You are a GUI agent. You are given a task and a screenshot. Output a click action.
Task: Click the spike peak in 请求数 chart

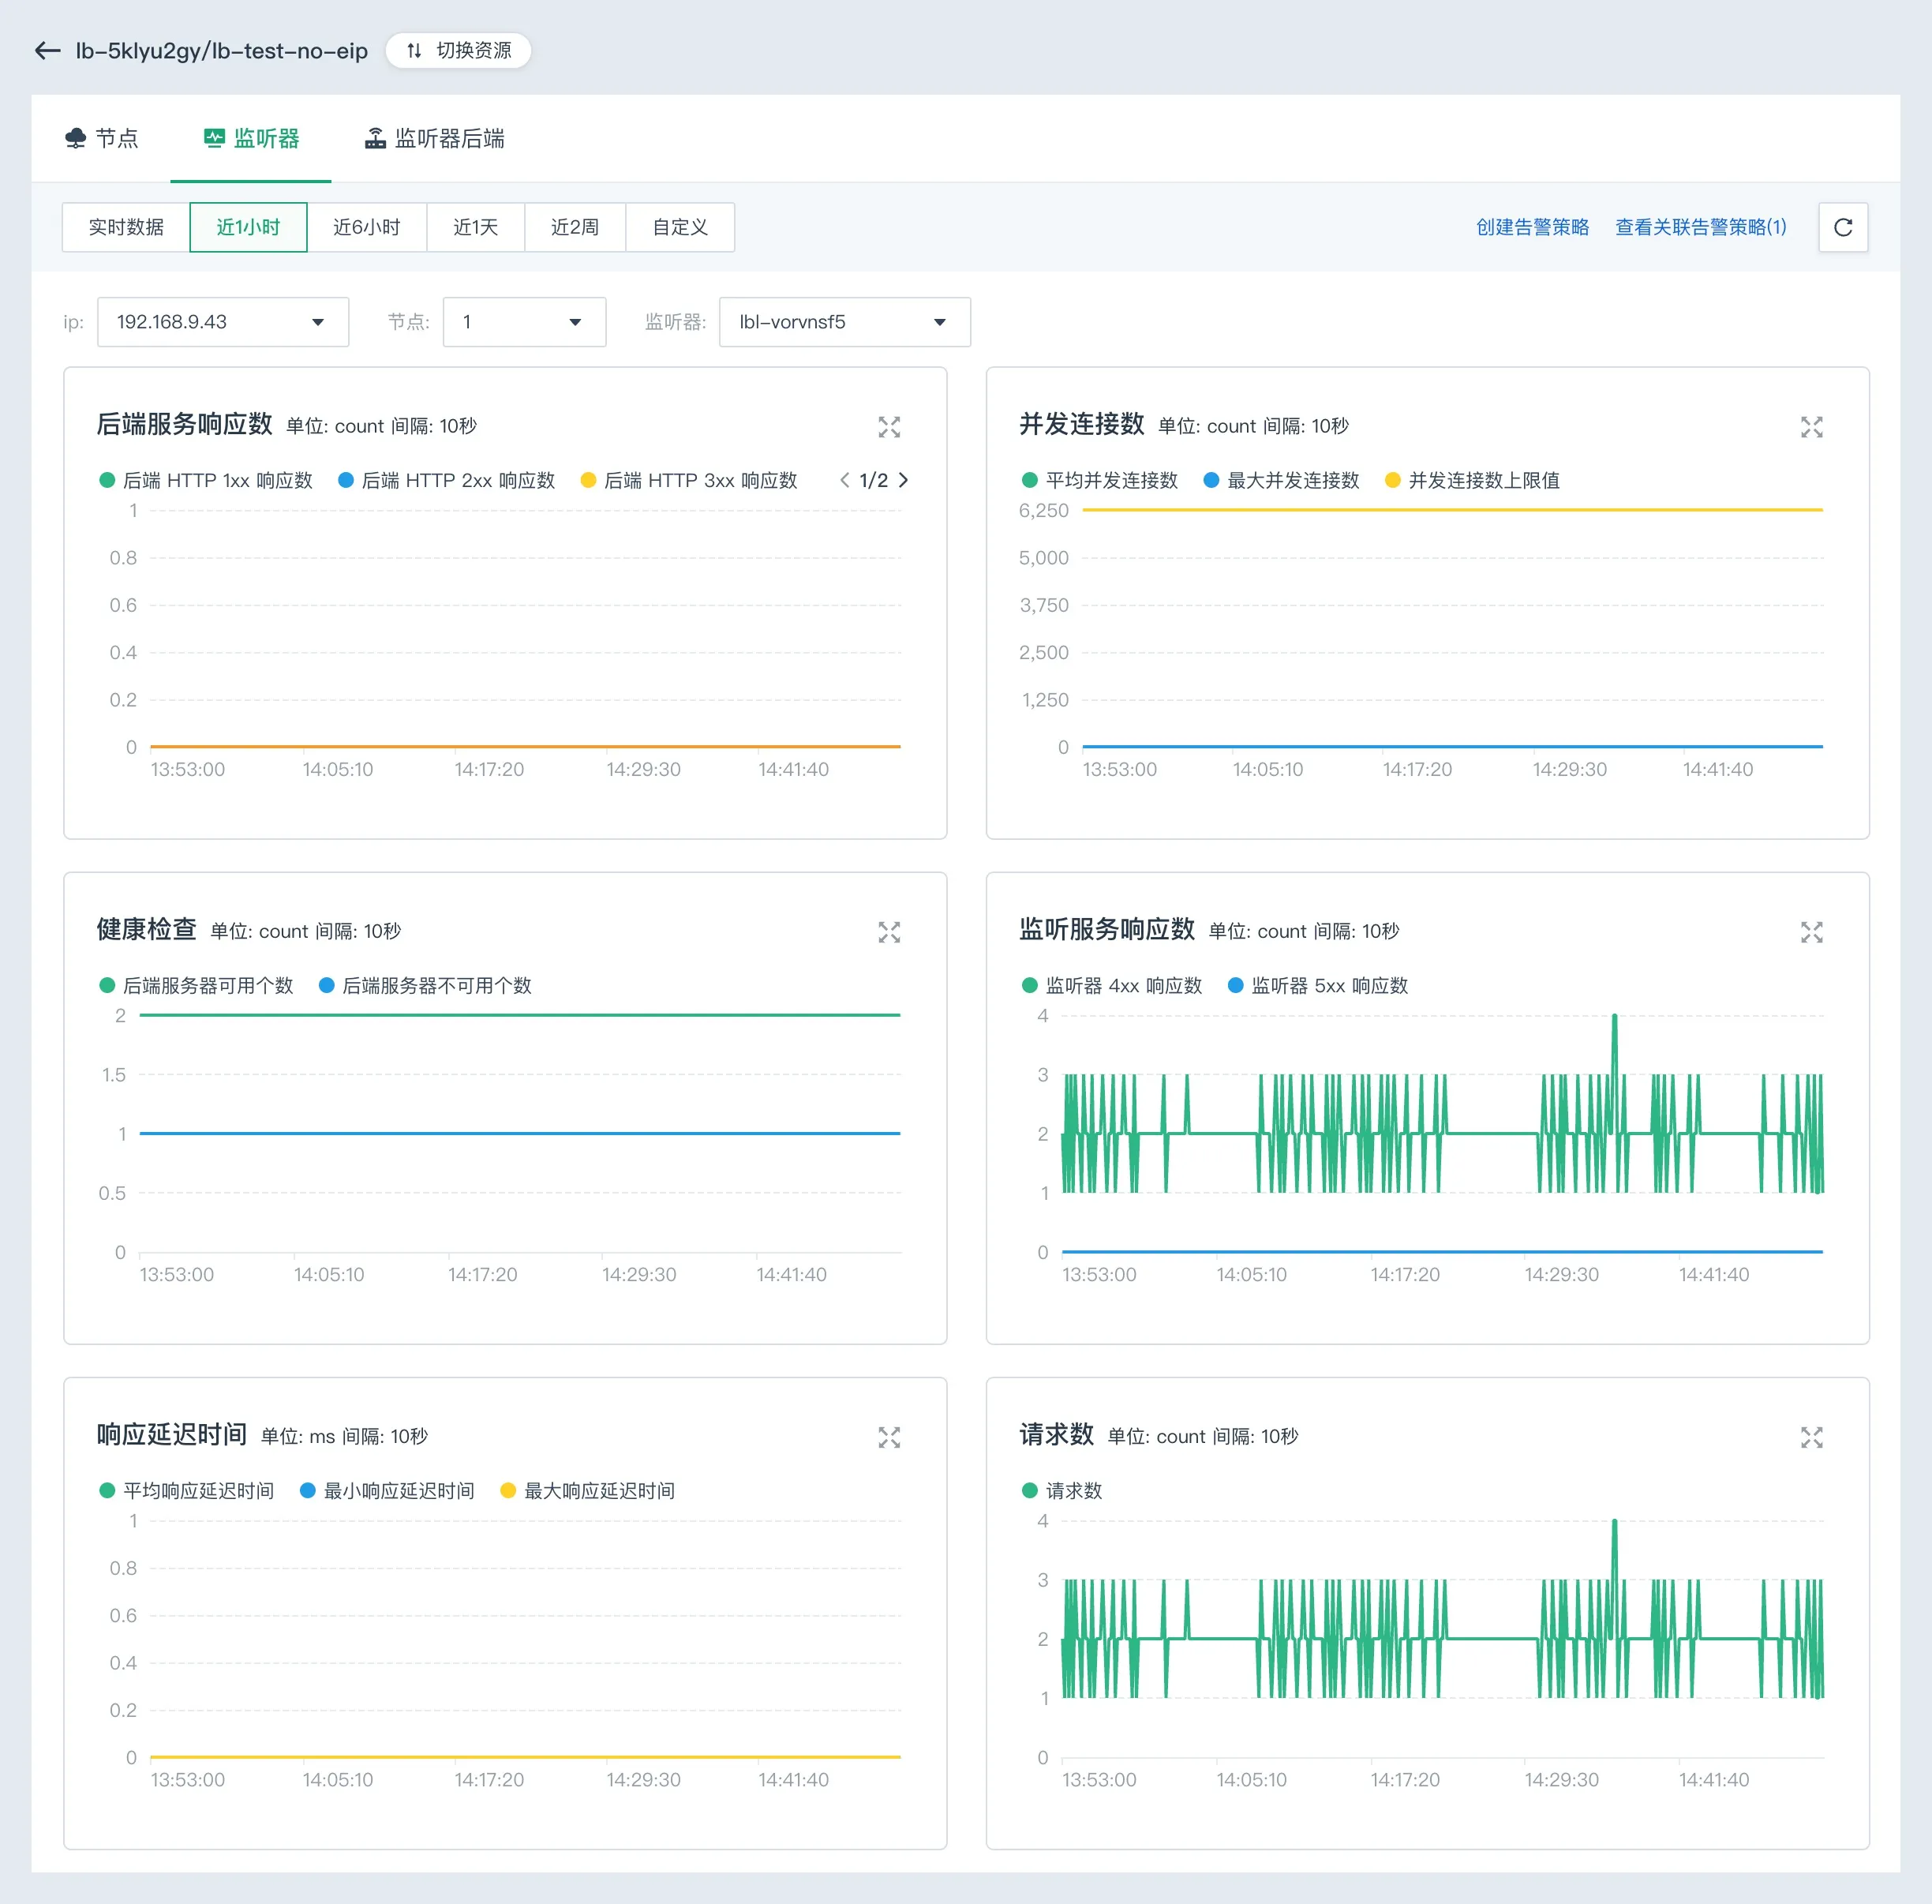pos(1614,1522)
